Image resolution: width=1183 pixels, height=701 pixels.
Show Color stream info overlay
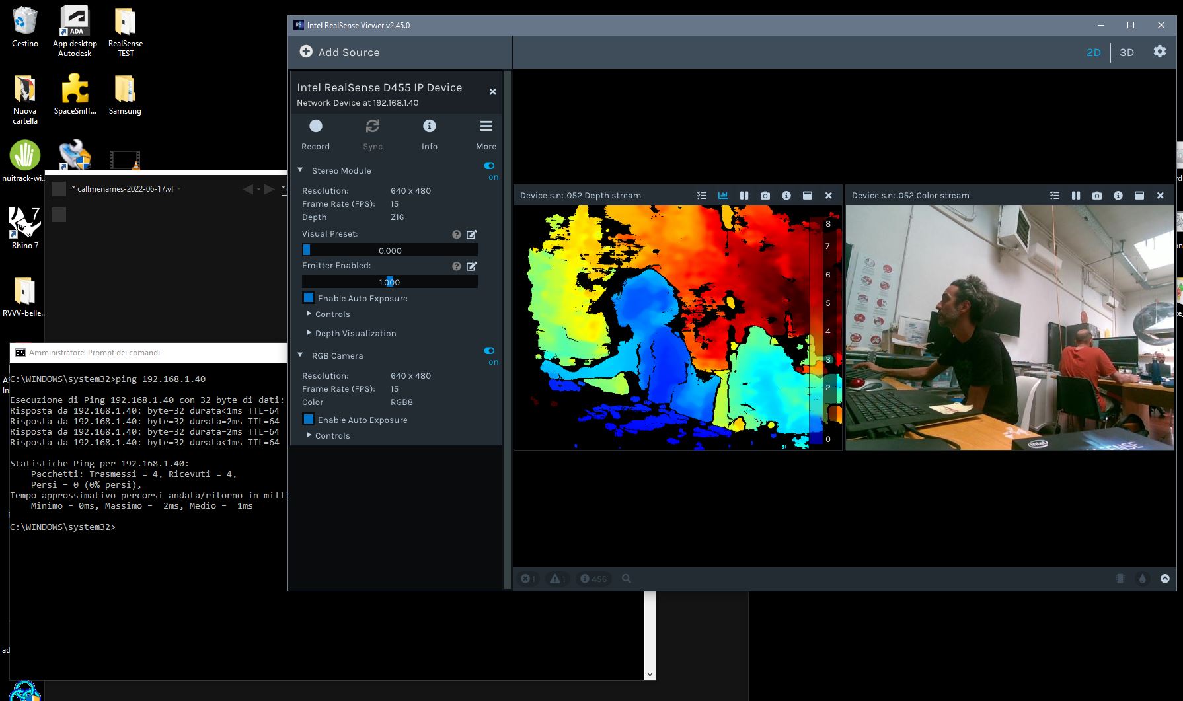point(1118,196)
